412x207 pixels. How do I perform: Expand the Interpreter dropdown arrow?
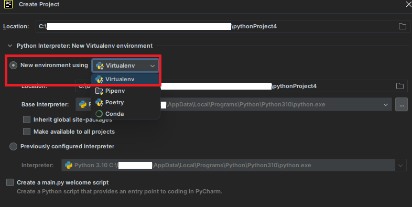click(x=400, y=166)
